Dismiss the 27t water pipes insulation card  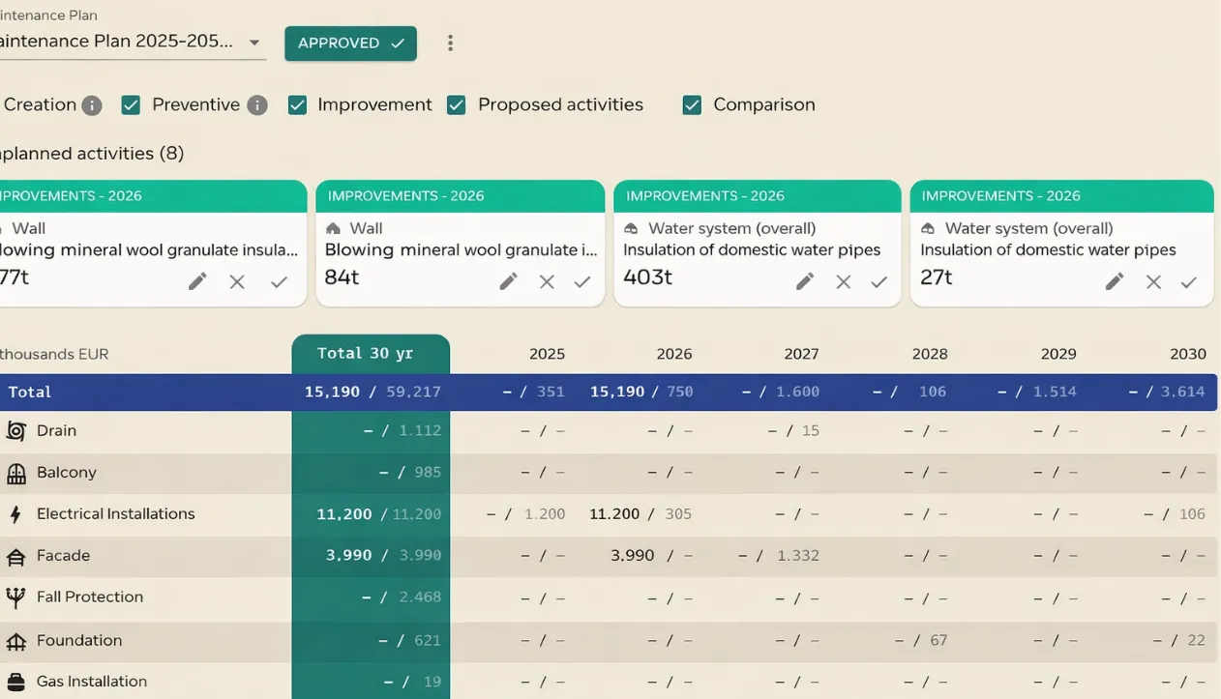pyautogui.click(x=1153, y=281)
